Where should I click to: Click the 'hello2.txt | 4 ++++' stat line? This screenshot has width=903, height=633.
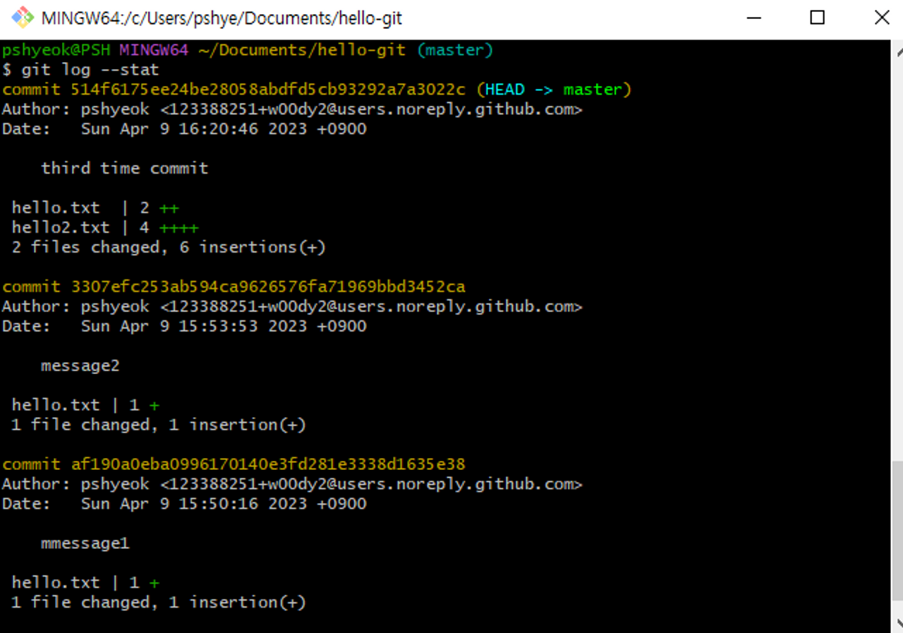click(105, 228)
